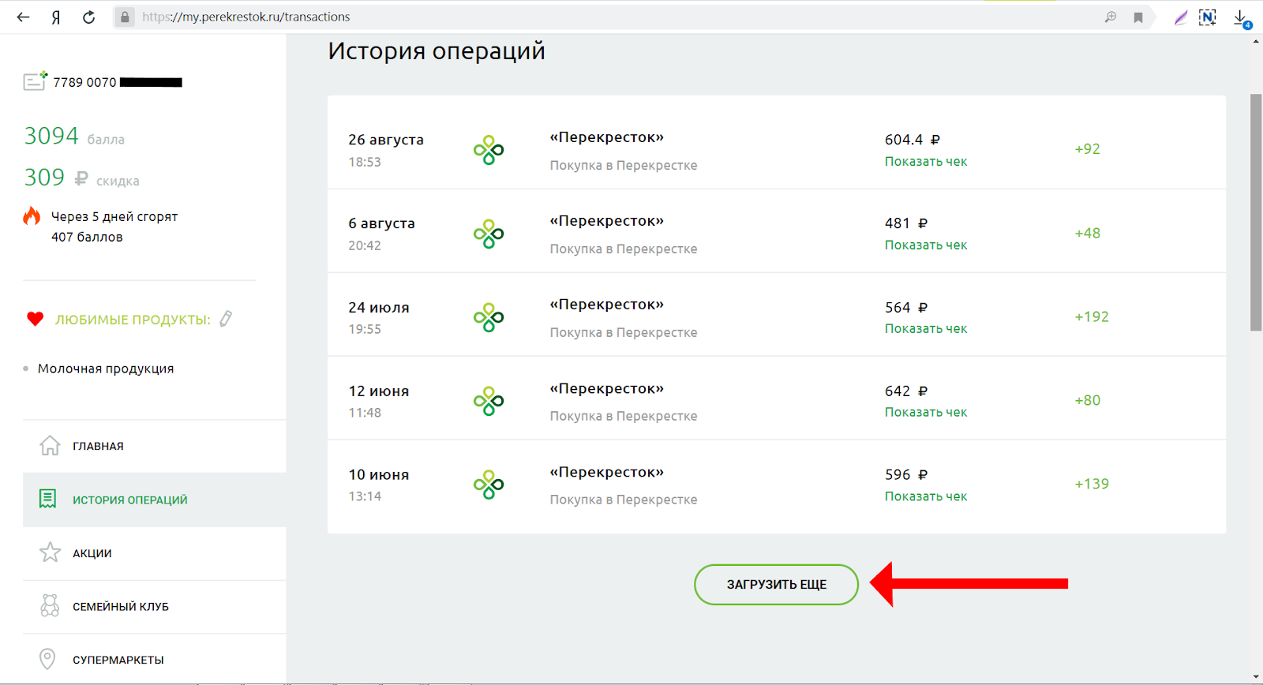Click the flame icon for expiring points
Viewport: 1263px width, 685px height.
[x=32, y=216]
